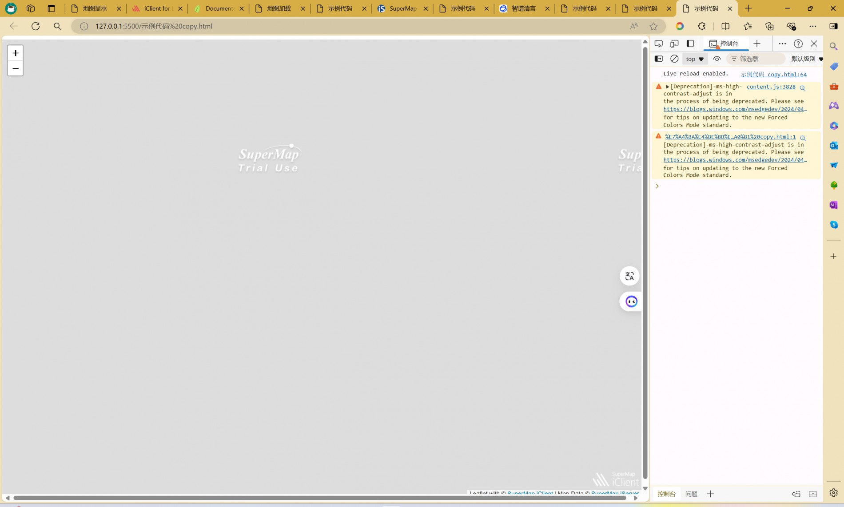The image size is (844, 507).
Task: View site information icon
Action: coord(84,26)
